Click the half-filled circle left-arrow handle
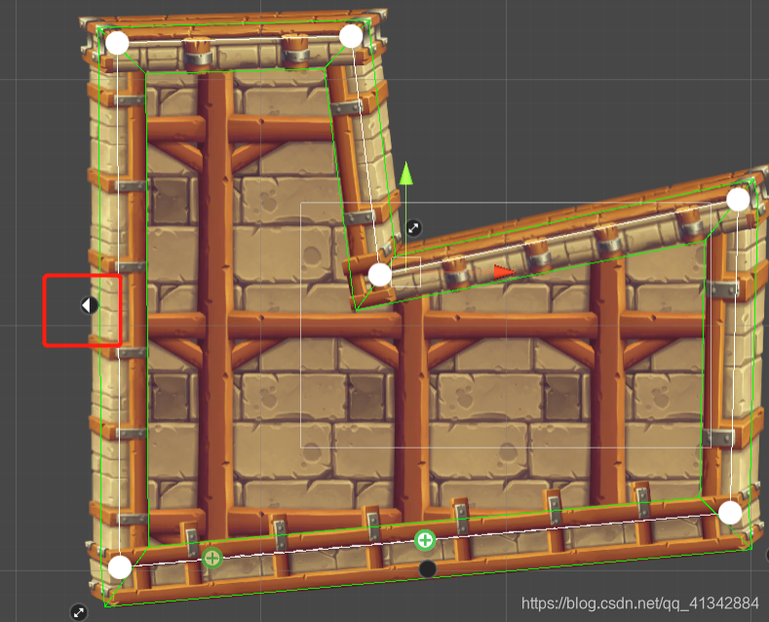 (90, 305)
